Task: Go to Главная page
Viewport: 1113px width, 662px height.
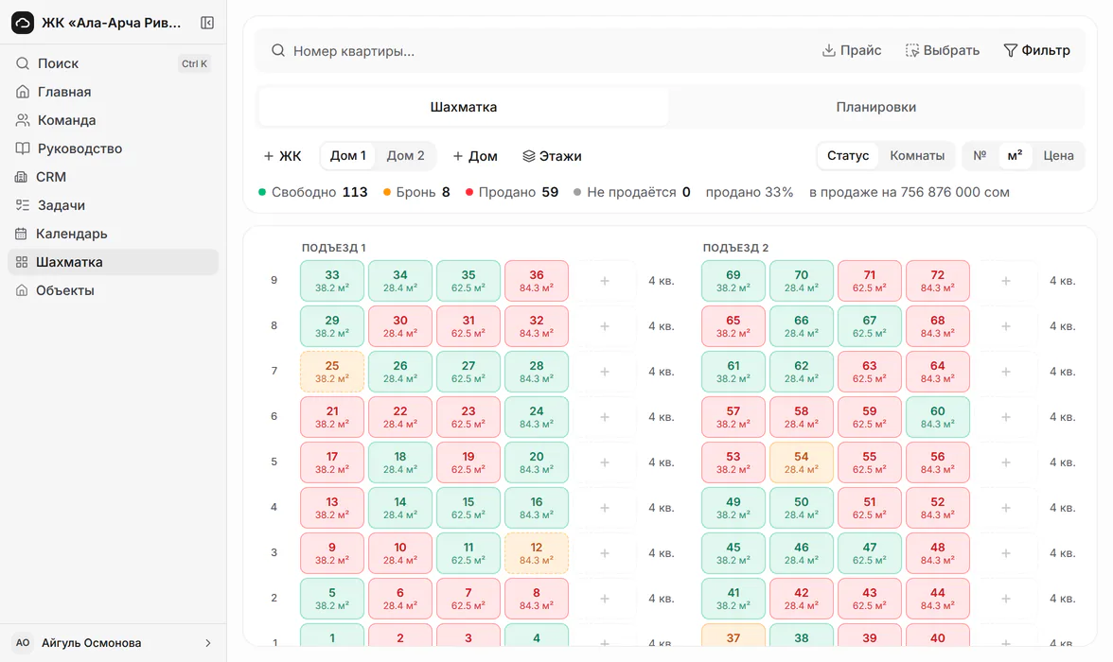Action: point(113,92)
